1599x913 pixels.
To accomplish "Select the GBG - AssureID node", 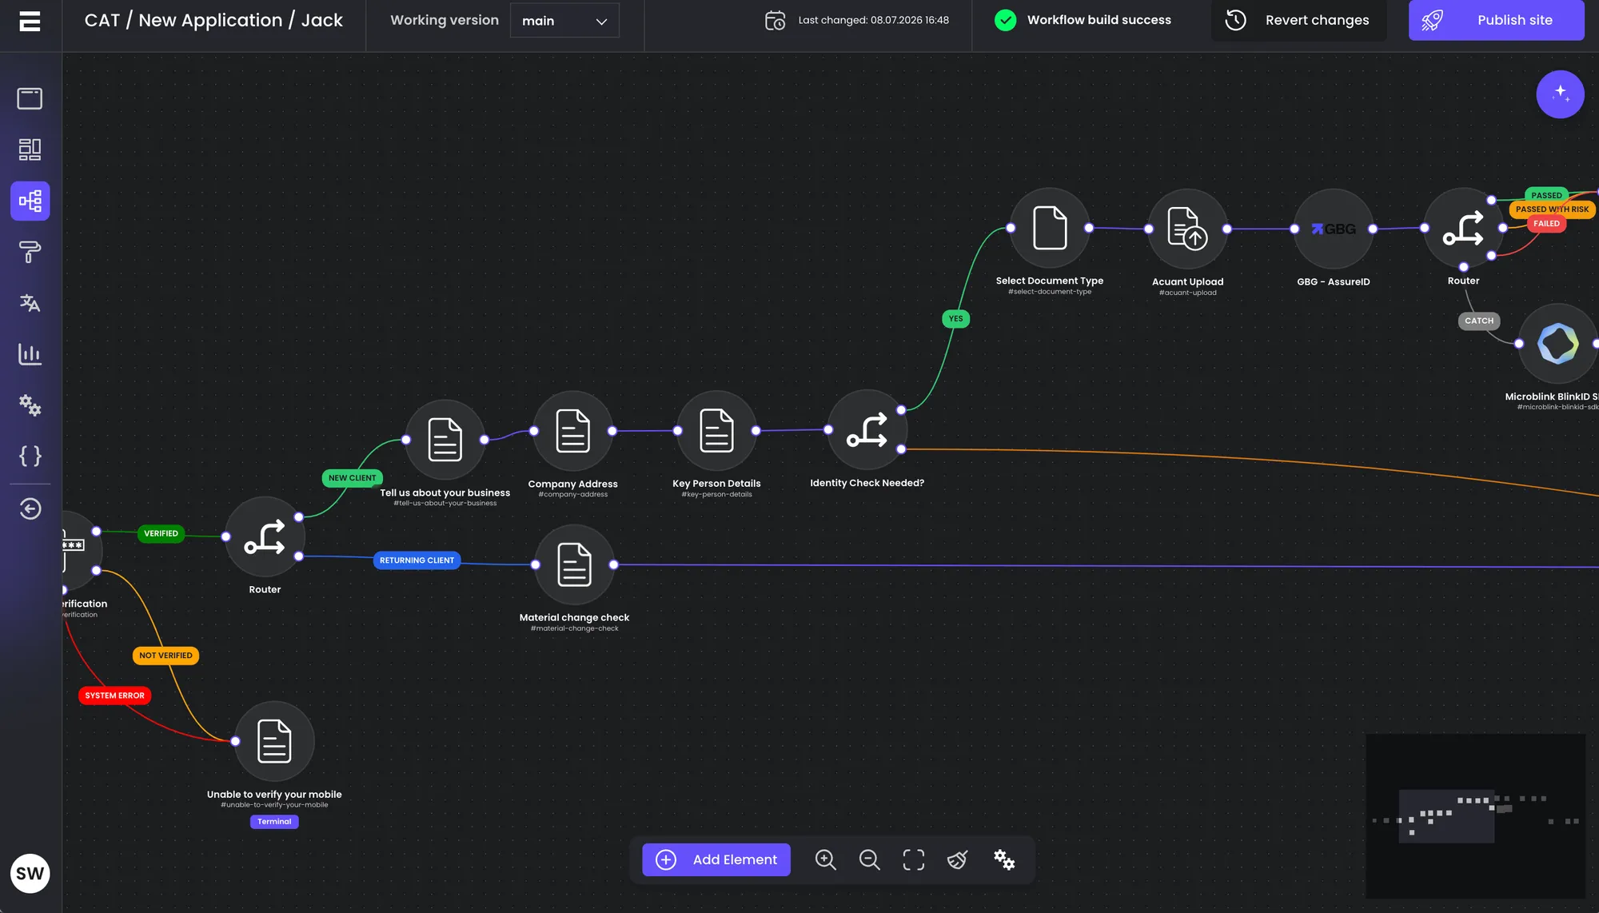I will coord(1333,229).
